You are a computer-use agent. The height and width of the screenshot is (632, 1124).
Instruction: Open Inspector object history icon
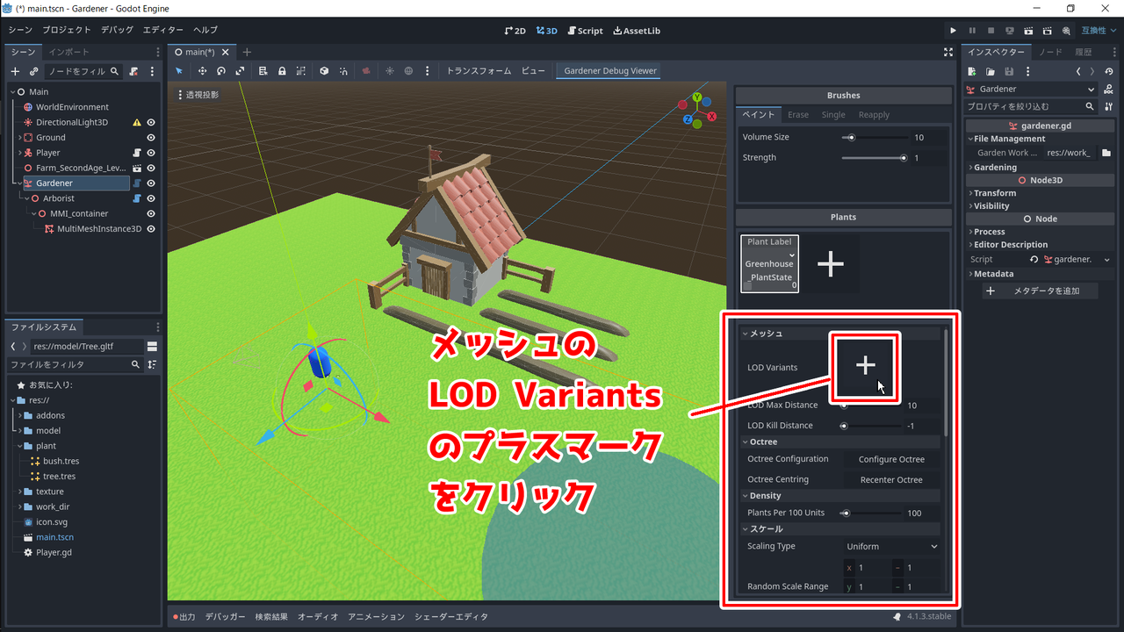tap(1110, 71)
